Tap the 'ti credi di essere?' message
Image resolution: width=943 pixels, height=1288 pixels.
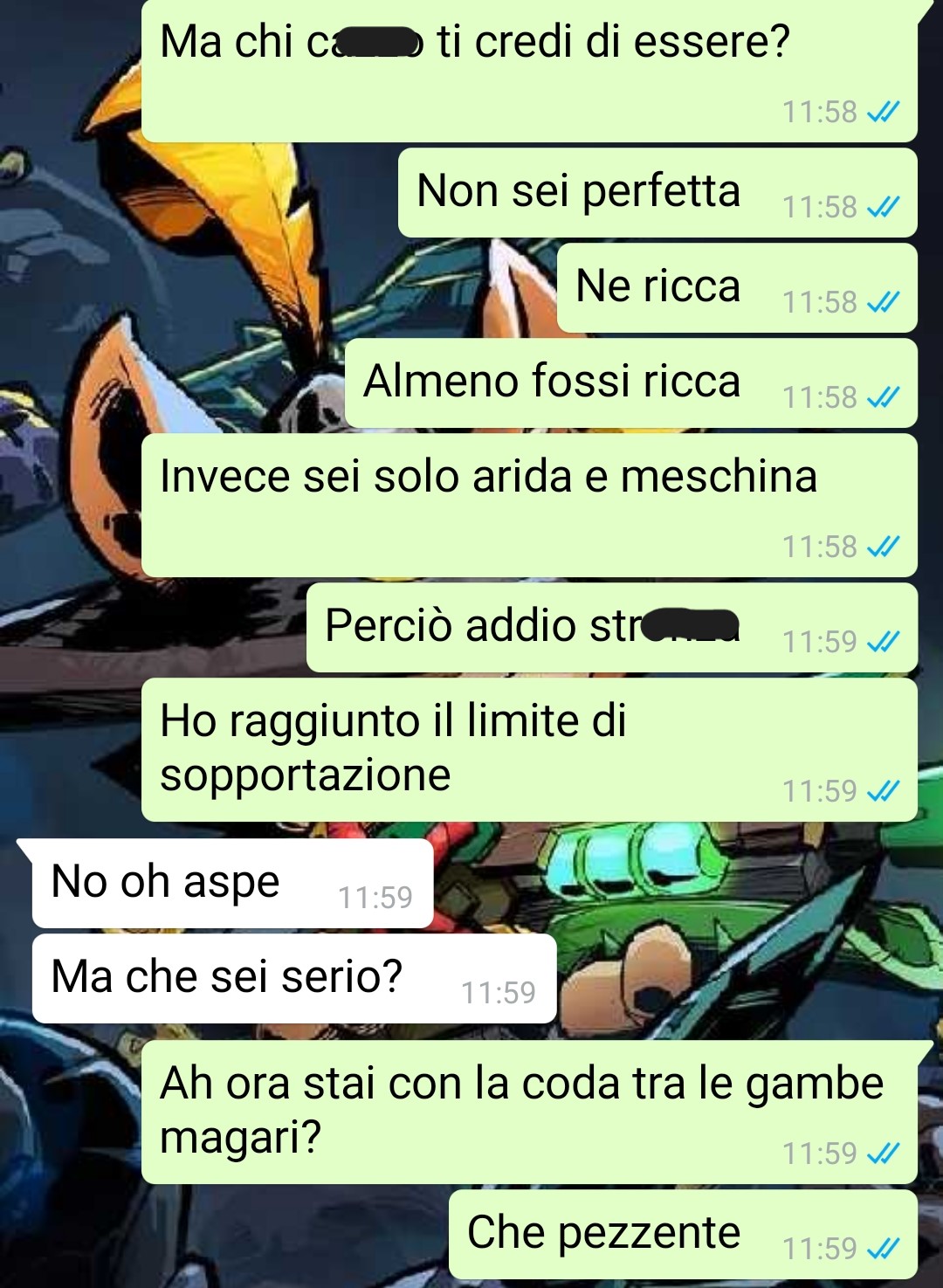[x=529, y=71]
